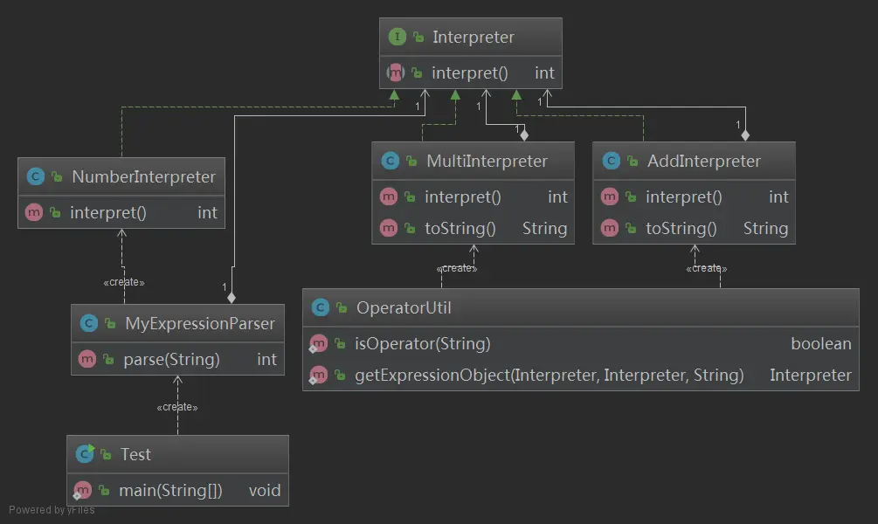Click the "MyExpressionParser" class name
878x524 pixels.
pos(200,324)
